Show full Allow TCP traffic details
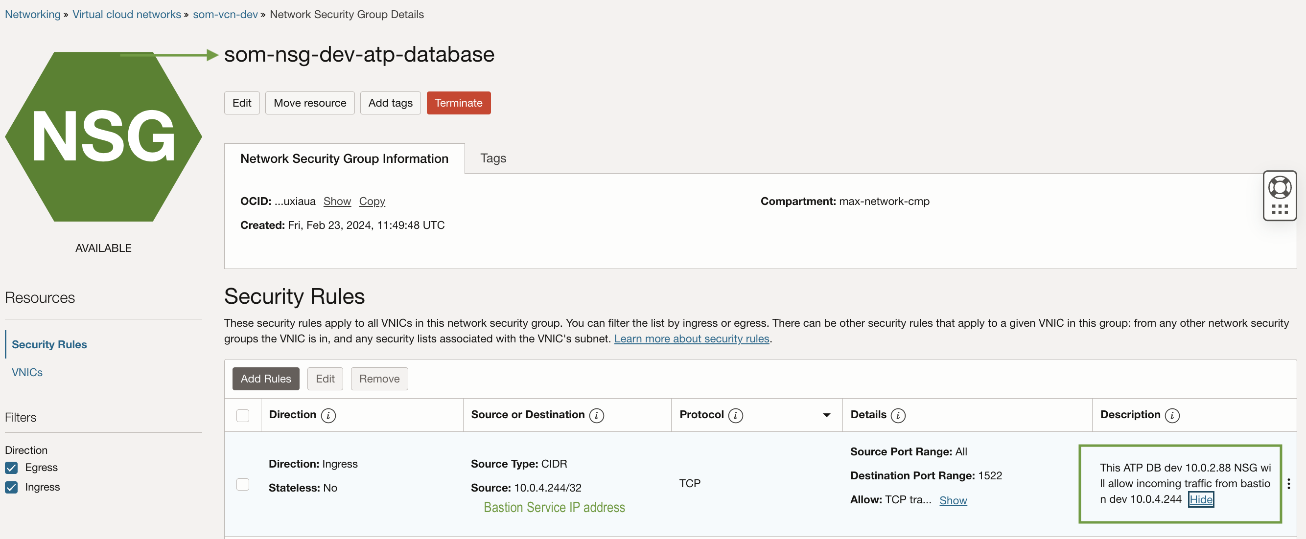Image resolution: width=1306 pixels, height=539 pixels. 953,500
